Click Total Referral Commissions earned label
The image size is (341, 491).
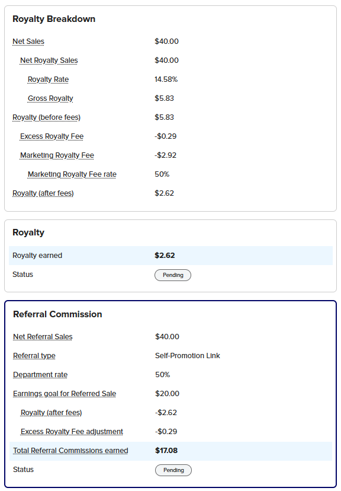pyautogui.click(x=70, y=451)
